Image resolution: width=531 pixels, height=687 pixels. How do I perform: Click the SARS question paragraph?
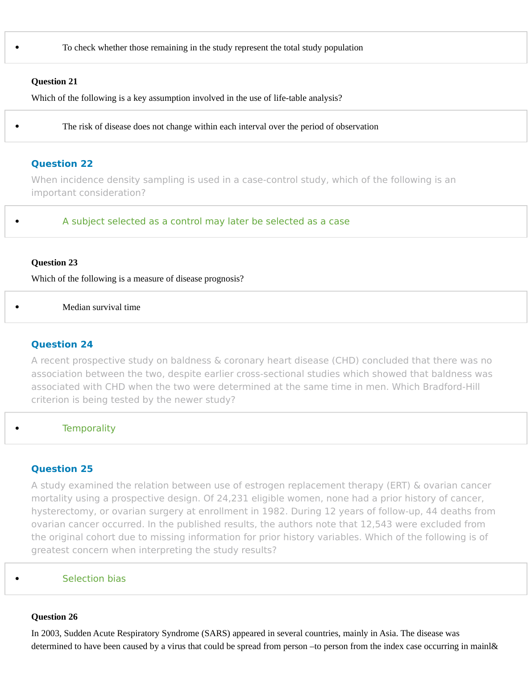coord(264,640)
